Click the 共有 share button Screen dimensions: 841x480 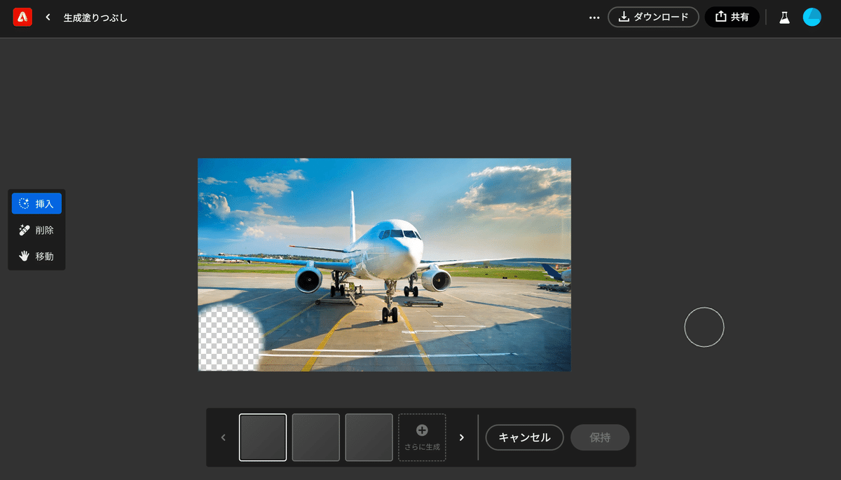pyautogui.click(x=732, y=17)
